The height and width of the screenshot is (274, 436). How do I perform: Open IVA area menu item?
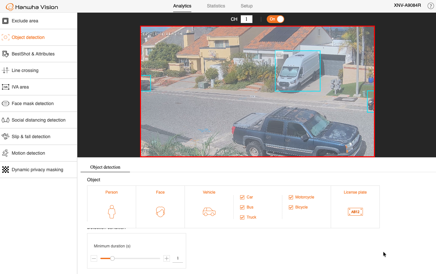click(x=38, y=87)
